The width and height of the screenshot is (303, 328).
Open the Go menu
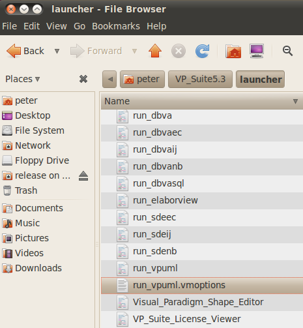pyautogui.click(x=79, y=26)
